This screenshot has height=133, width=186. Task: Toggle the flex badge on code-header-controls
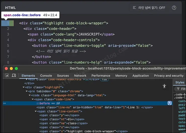104,80
